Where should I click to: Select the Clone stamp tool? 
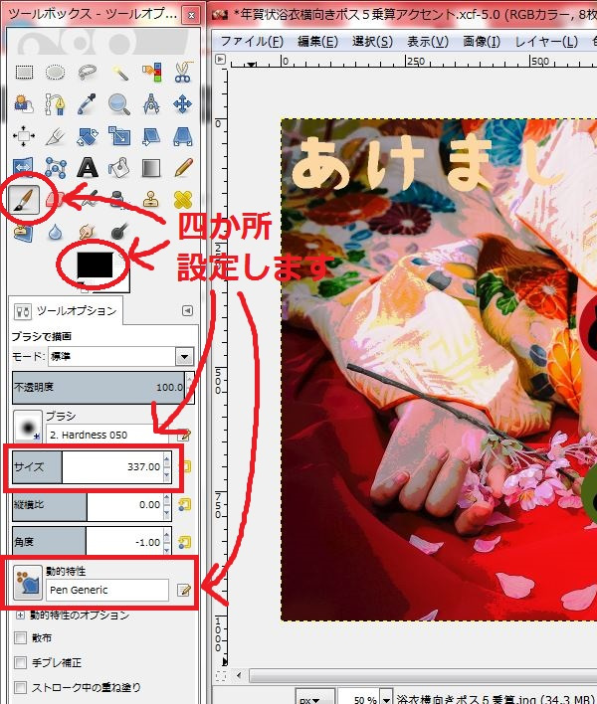point(151,200)
